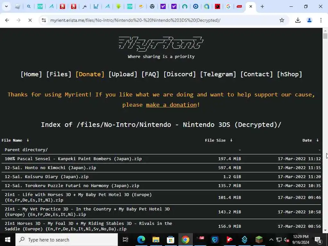Open the [FAQ] link
328x246 pixels.
[x=150, y=74]
